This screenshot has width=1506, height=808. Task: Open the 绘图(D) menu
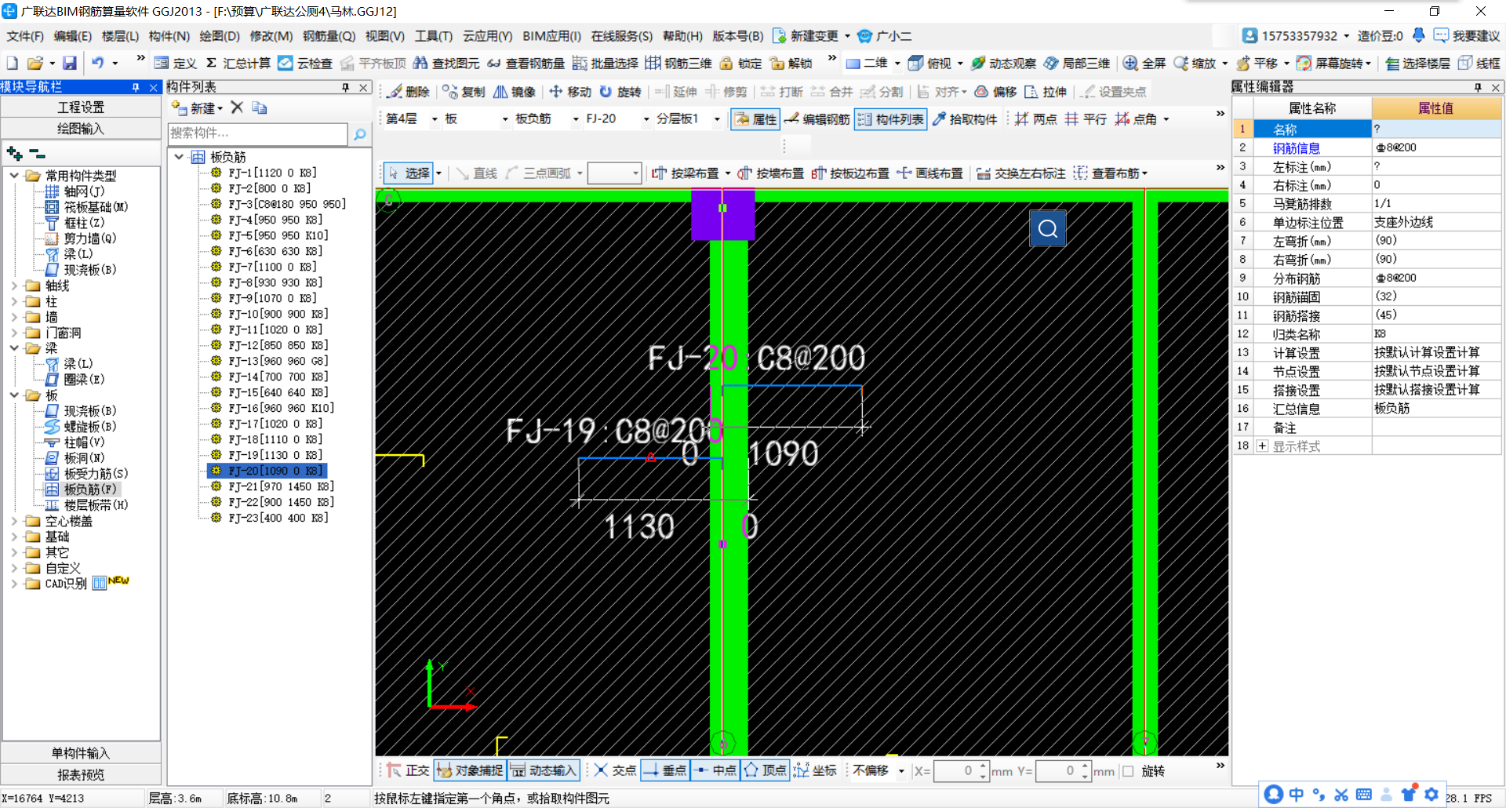220,36
